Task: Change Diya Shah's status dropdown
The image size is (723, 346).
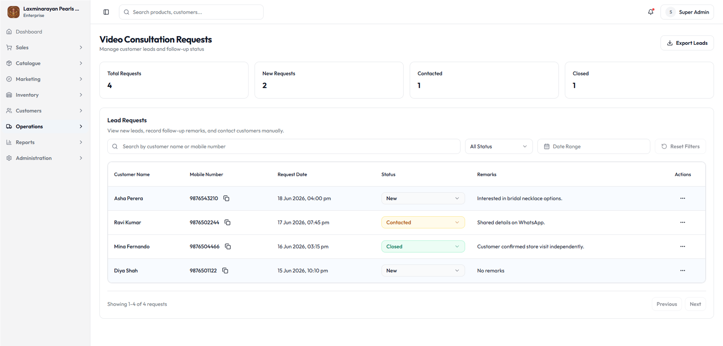Action: (423, 271)
